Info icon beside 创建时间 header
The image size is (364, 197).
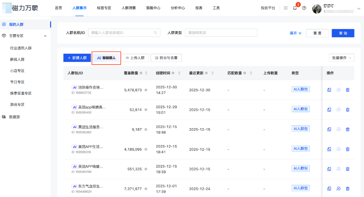(x=173, y=73)
